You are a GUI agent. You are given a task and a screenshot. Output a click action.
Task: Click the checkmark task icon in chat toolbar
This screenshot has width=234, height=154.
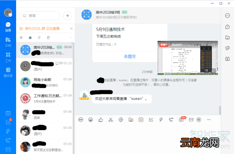coord(151,120)
